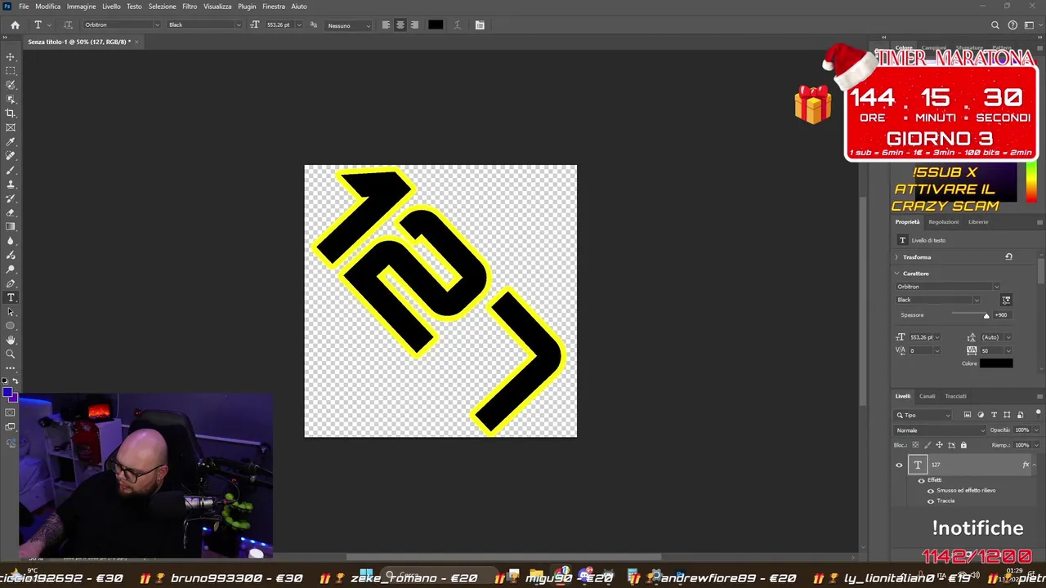Image resolution: width=1046 pixels, height=588 pixels.
Task: Select the Crop tool
Action: point(11,114)
